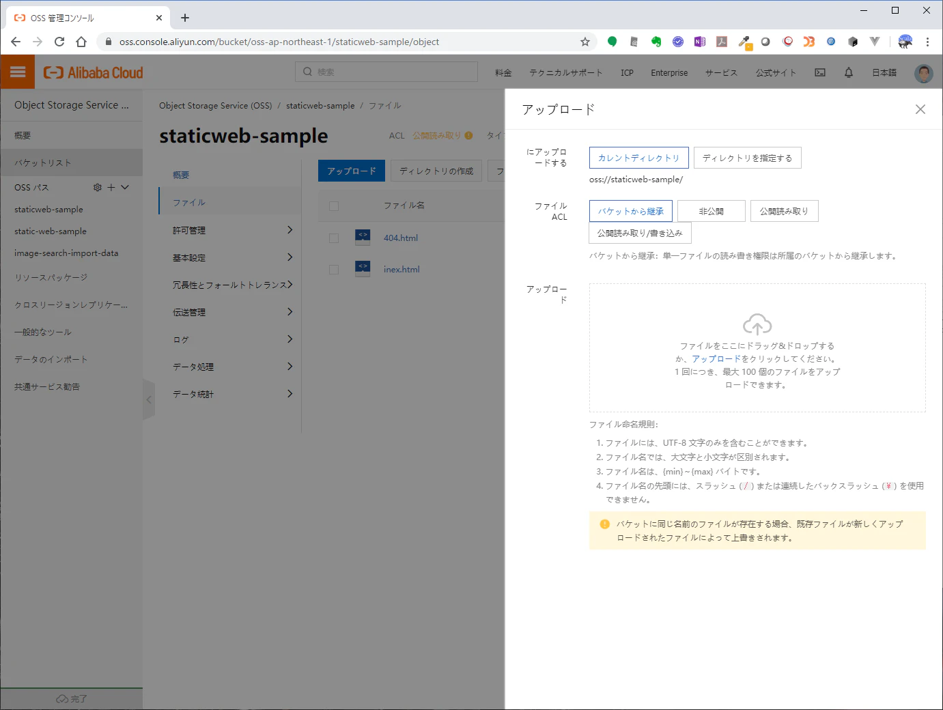Open Enterprise in the top navigation

click(x=669, y=72)
